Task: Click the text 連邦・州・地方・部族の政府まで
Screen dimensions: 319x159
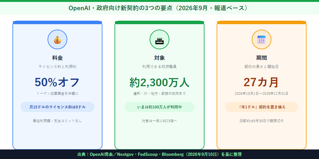Action: pyautogui.click(x=159, y=93)
